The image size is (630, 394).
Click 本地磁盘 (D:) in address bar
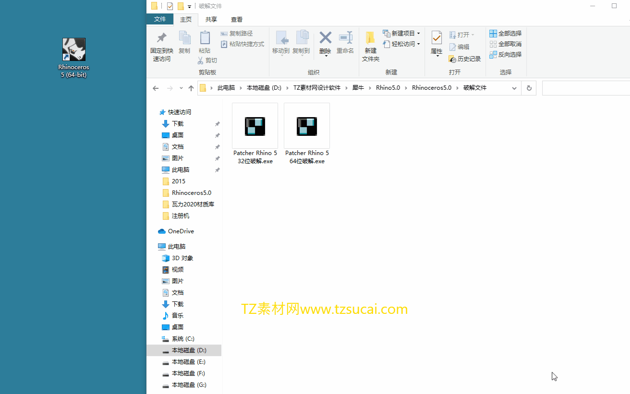pyautogui.click(x=264, y=88)
